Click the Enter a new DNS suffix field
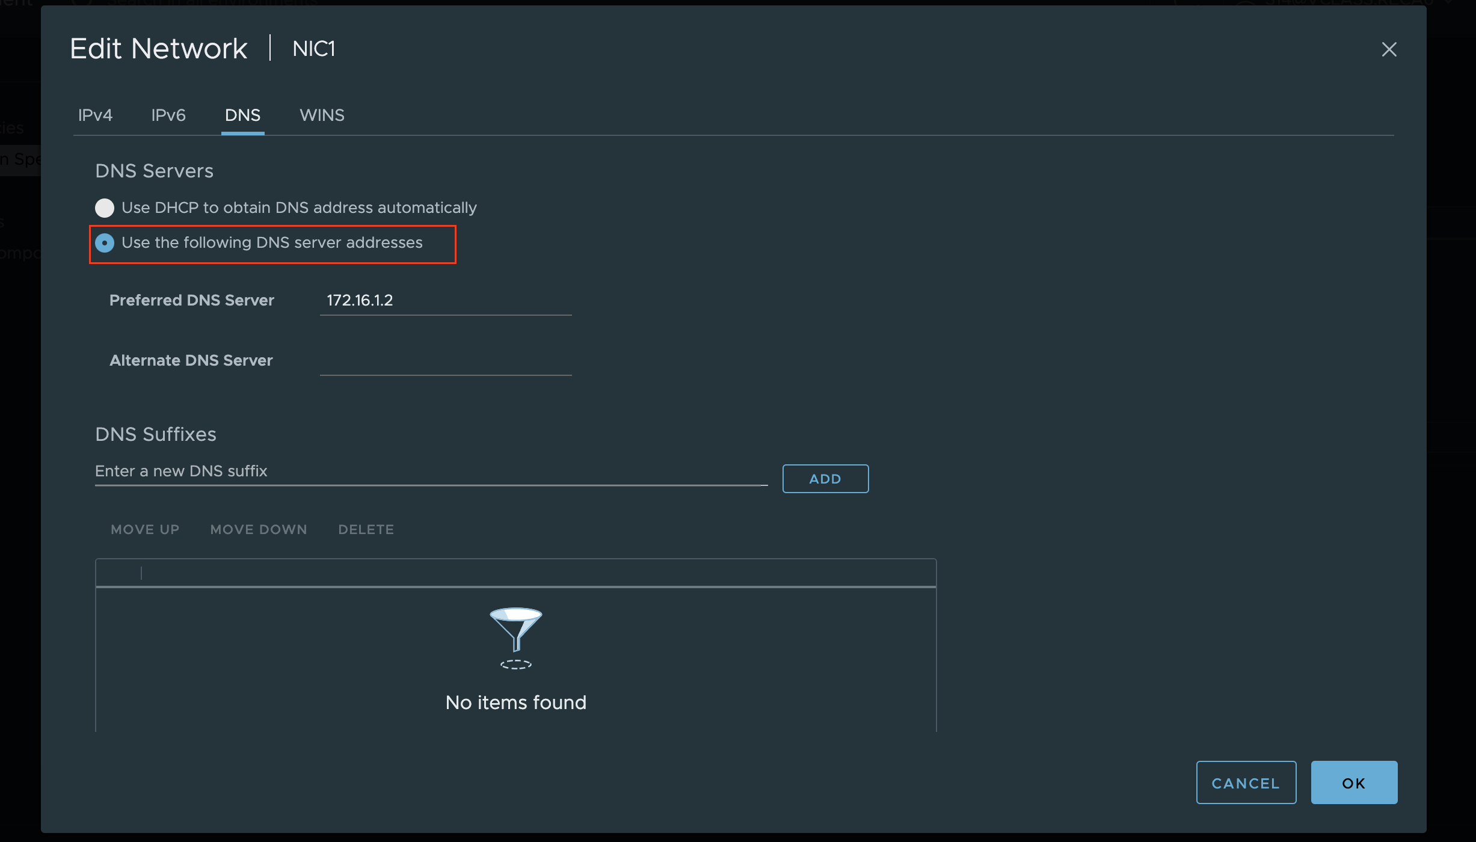The height and width of the screenshot is (842, 1476). pyautogui.click(x=430, y=471)
